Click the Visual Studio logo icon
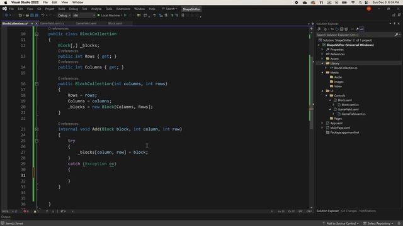This screenshot has width=403, height=226. (x=4, y=9)
